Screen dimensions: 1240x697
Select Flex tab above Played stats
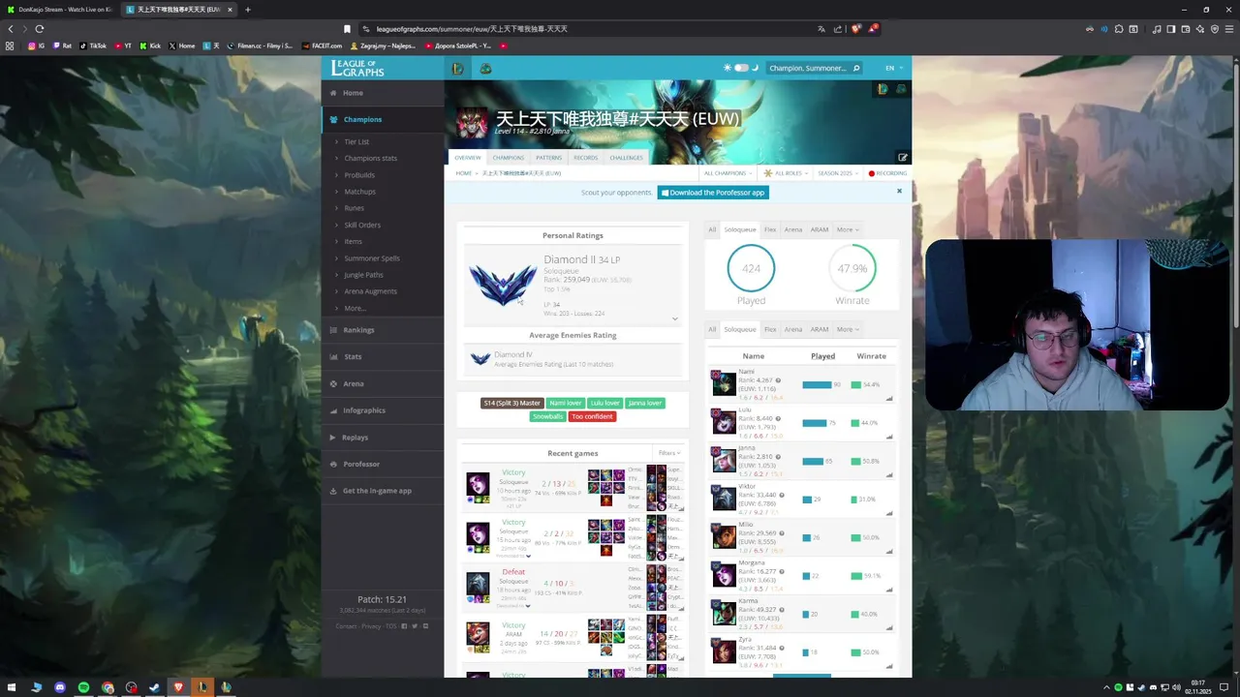[x=770, y=229]
